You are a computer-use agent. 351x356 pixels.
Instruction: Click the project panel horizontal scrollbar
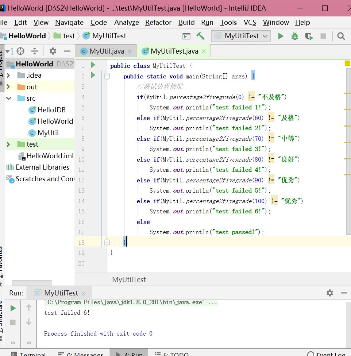coord(32,283)
